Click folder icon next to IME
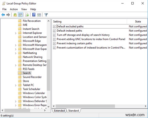 (x=20, y=25)
